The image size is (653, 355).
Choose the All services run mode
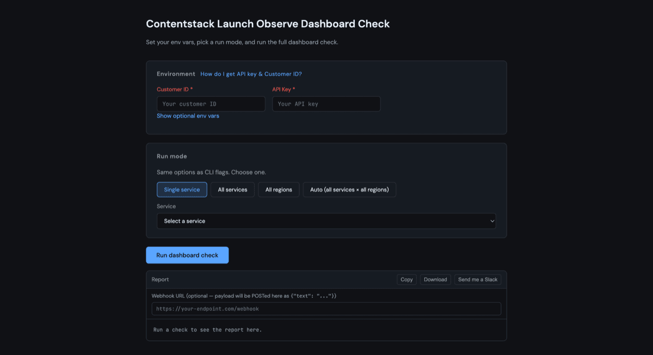(x=232, y=189)
